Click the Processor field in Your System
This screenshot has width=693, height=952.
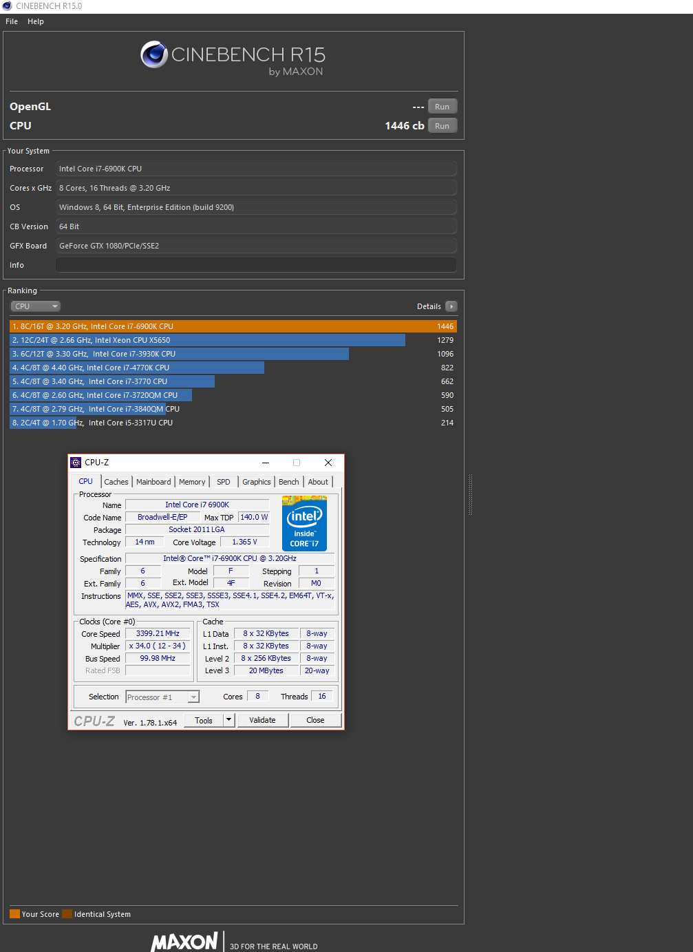point(256,169)
